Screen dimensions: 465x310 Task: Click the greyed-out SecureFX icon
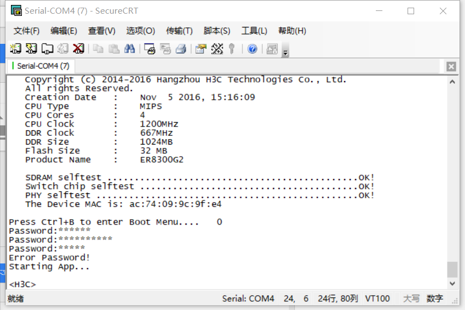(x=272, y=48)
